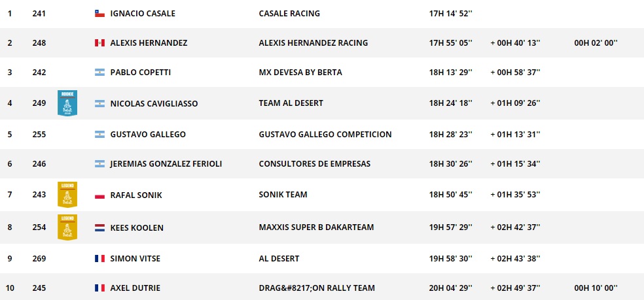Viewport: 644px width, 300px height.
Task: Click the Rookie badge next to Nicolas Cavigliasso
Action: [67, 103]
